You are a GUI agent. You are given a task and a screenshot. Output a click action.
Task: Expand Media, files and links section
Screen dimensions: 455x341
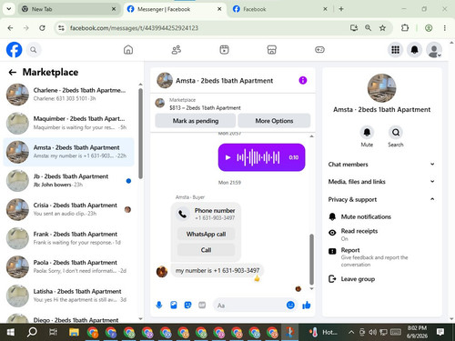pos(381,182)
